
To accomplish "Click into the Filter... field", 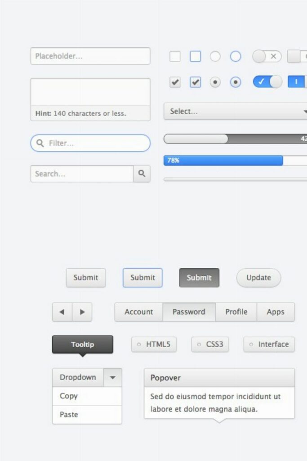I will tap(90, 143).
